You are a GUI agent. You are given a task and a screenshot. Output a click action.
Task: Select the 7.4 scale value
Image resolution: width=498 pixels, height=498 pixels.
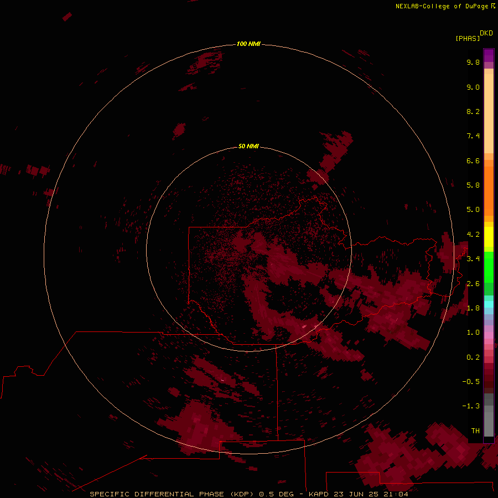point(473,136)
